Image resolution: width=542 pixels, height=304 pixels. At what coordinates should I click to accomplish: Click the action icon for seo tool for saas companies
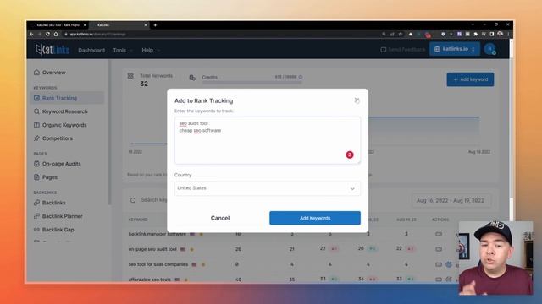click(x=439, y=264)
